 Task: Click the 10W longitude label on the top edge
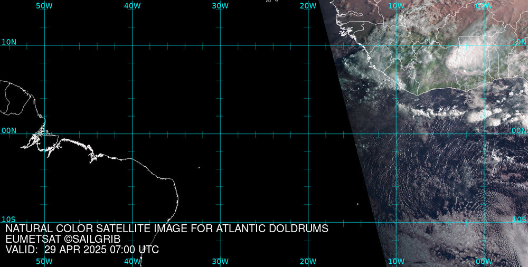click(397, 6)
